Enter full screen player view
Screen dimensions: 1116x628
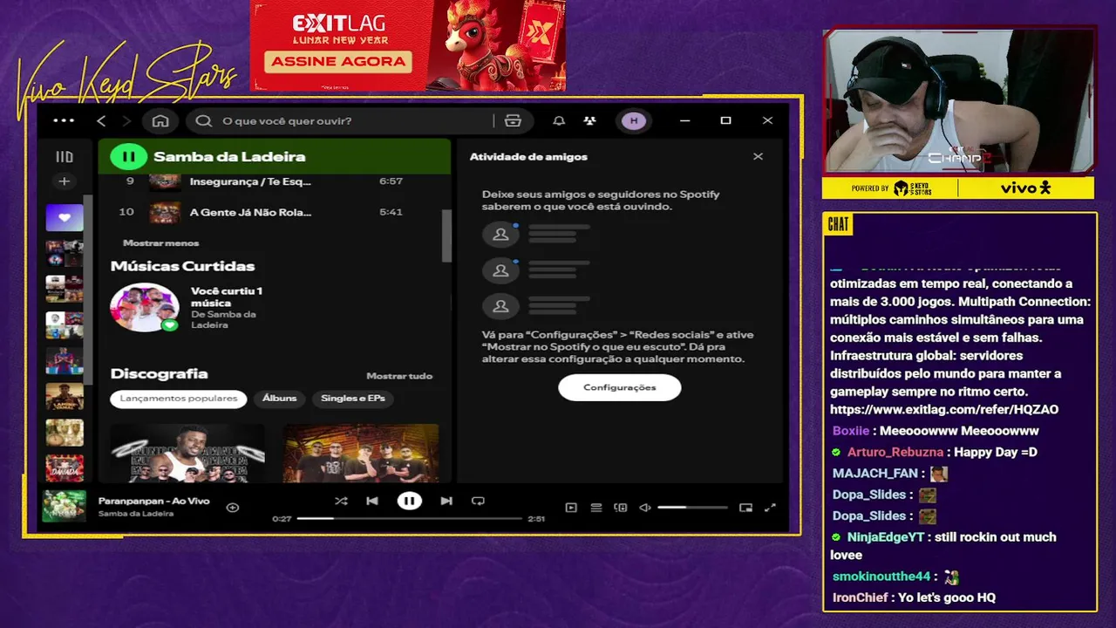point(770,508)
